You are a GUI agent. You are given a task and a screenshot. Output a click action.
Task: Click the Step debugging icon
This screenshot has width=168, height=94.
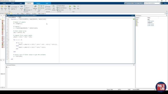(x=75, y=6)
